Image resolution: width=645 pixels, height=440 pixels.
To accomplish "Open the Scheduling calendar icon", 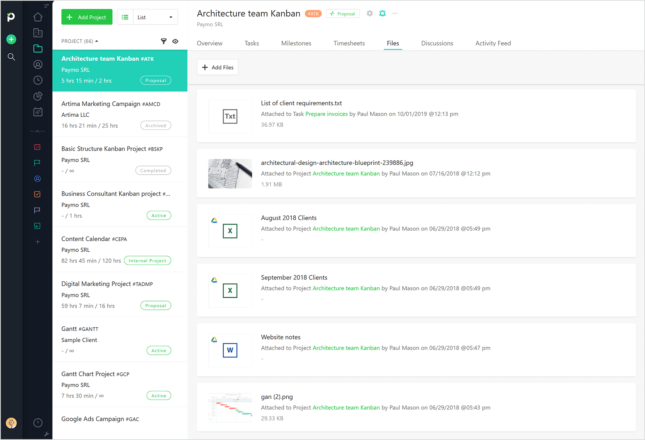I will (38, 112).
